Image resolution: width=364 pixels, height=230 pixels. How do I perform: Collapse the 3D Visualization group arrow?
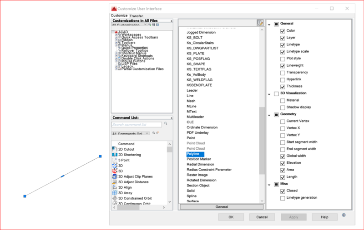click(x=269, y=94)
